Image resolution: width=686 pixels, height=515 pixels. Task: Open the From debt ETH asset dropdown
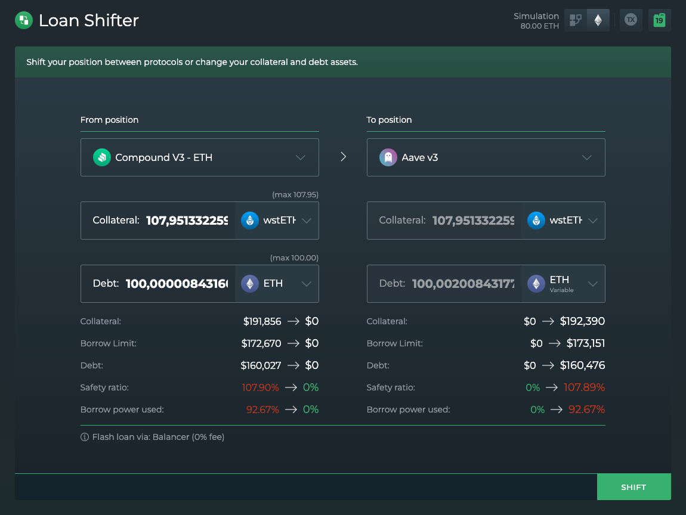point(277,283)
